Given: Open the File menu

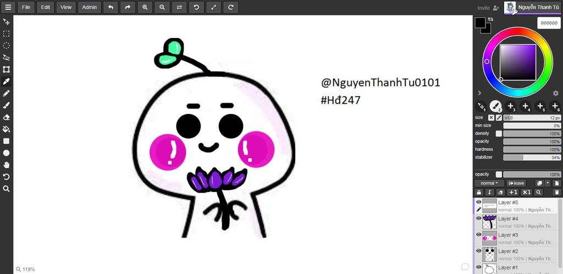Looking at the screenshot, I should (26, 7).
